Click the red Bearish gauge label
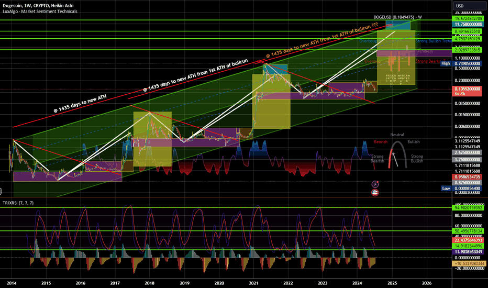488x288 pixels. coord(381,142)
